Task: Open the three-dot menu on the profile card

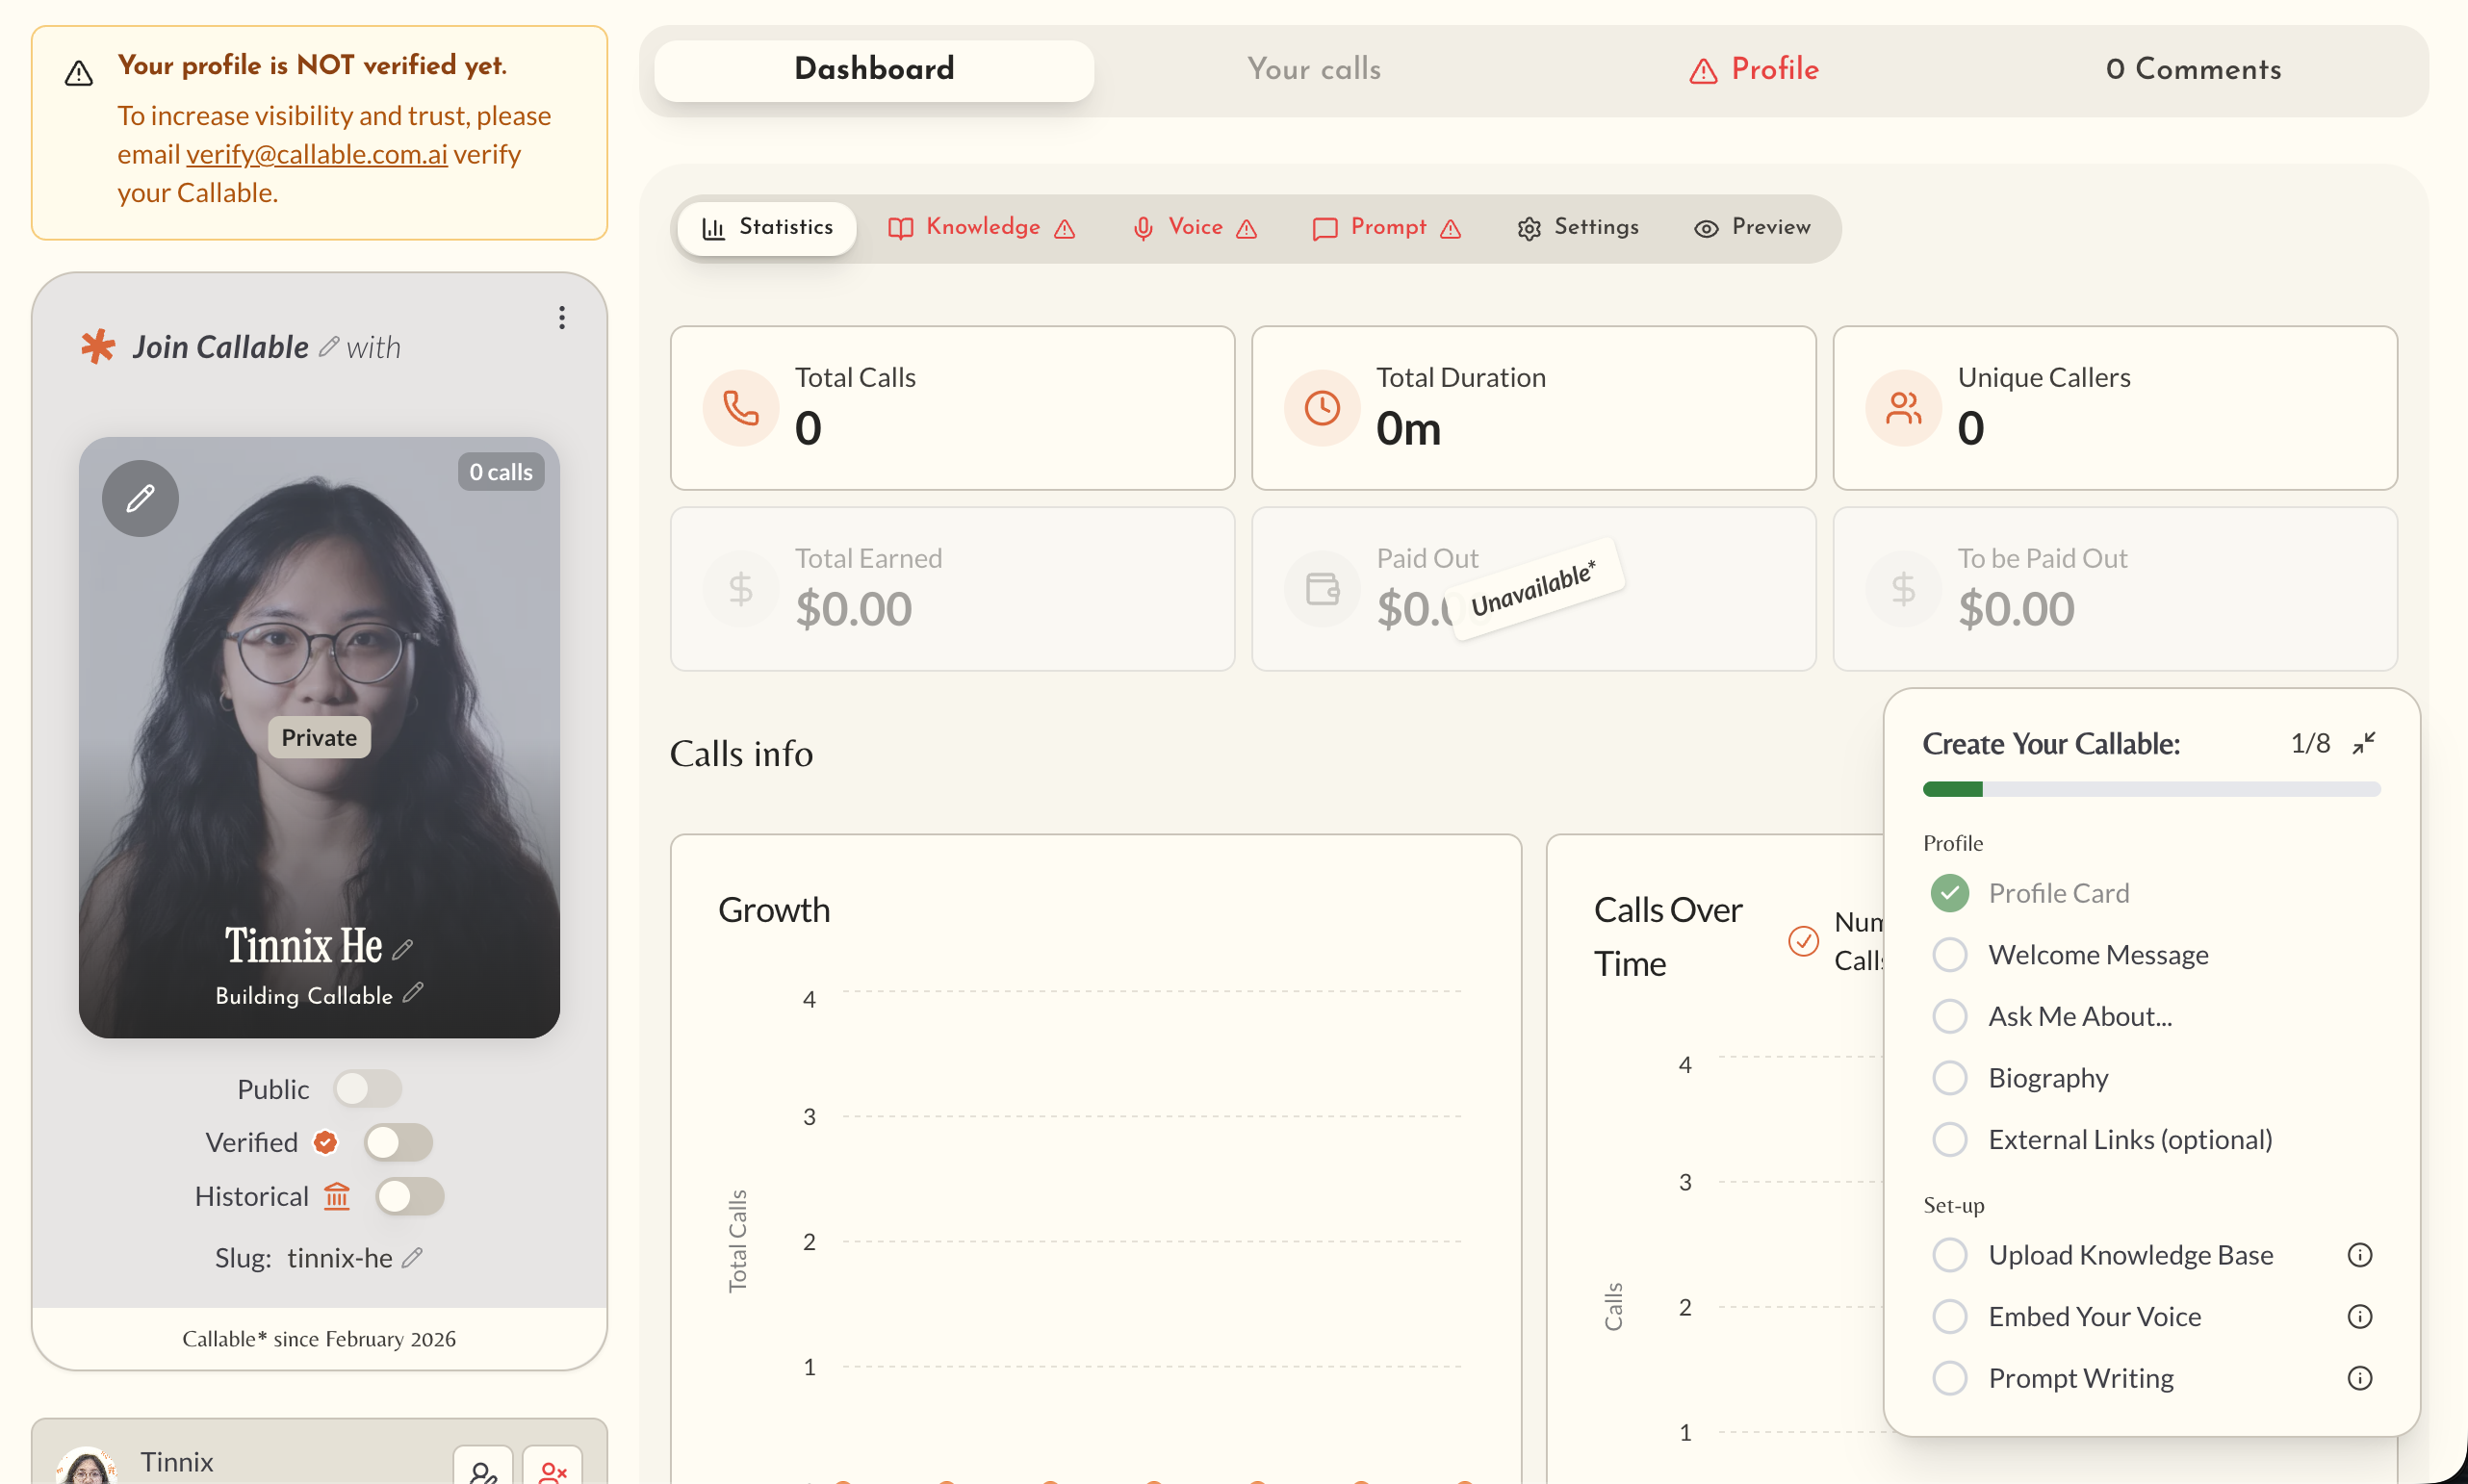Action: (x=562, y=317)
